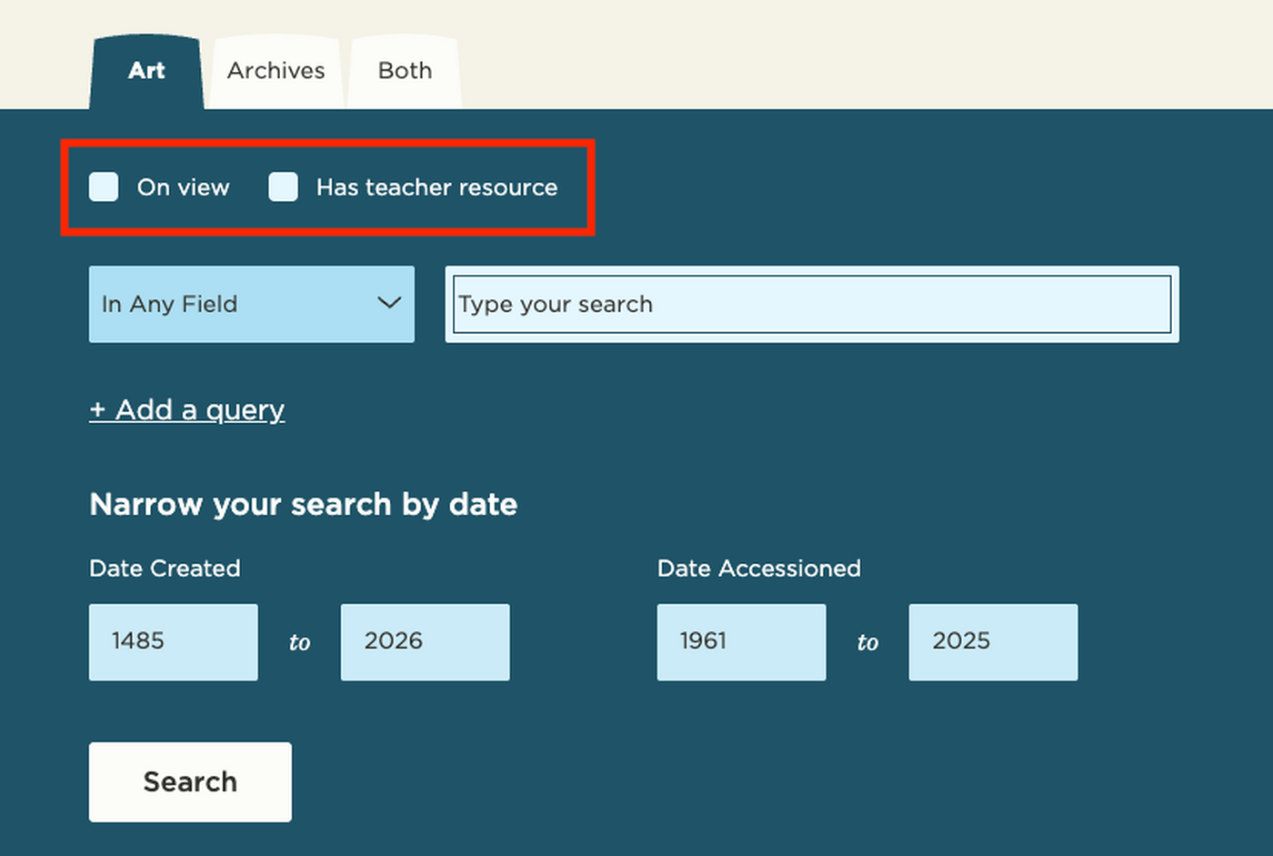Click the Date Created end year 2026
This screenshot has width=1273, height=856.
coord(425,641)
